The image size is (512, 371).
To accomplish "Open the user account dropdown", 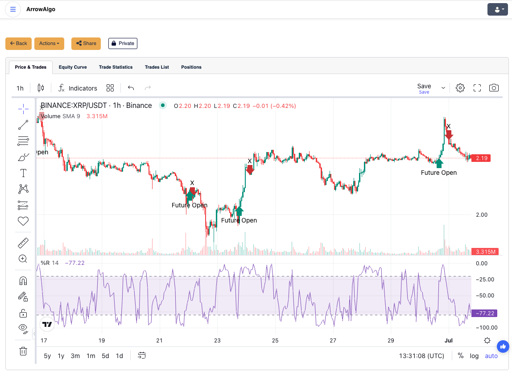I will pos(497,9).
